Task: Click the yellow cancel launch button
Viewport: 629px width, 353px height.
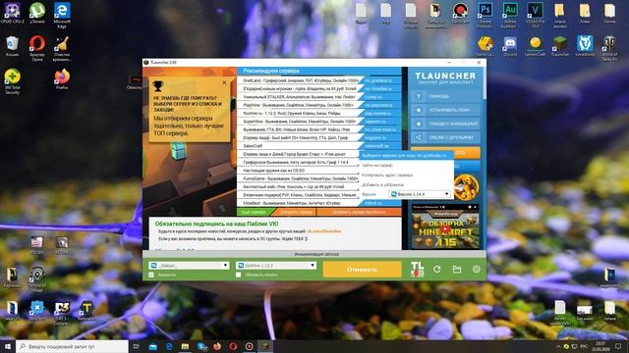Action: 362,270
